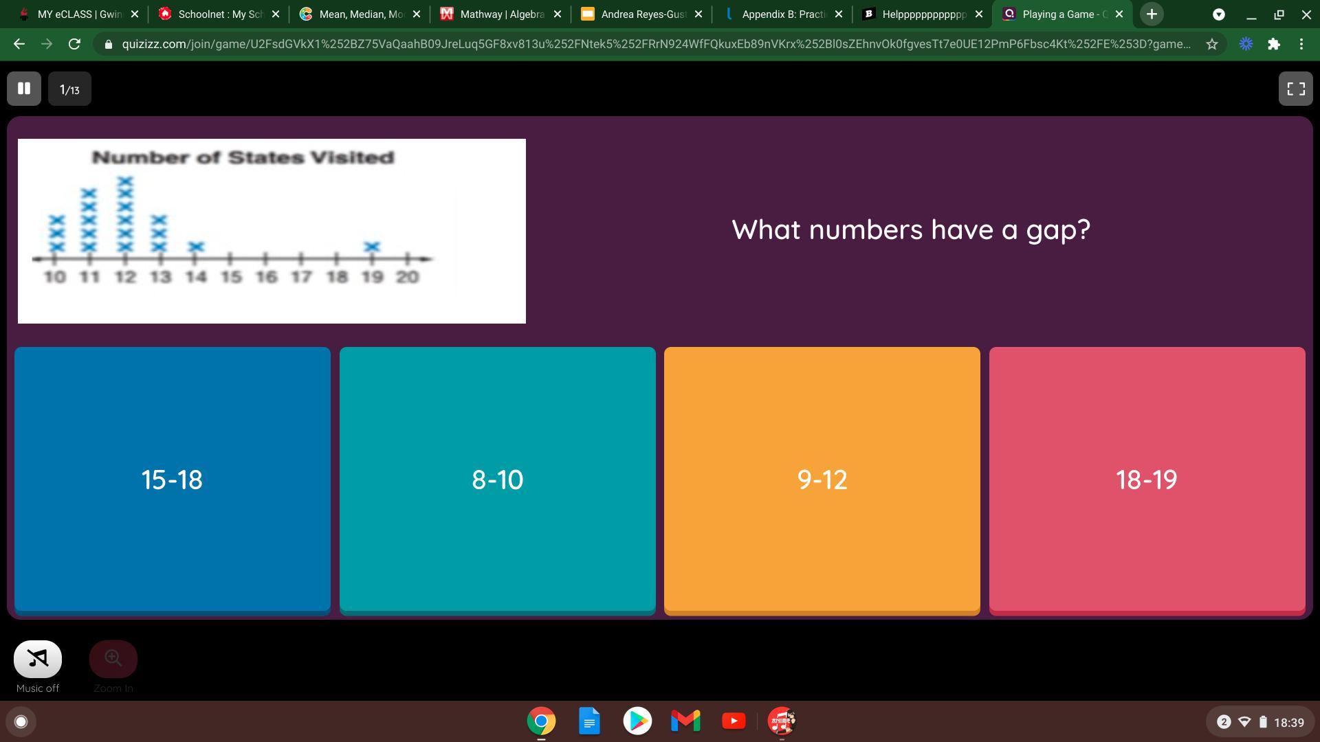Image resolution: width=1320 pixels, height=742 pixels.
Task: Open a new browser tab
Action: coord(1152,14)
